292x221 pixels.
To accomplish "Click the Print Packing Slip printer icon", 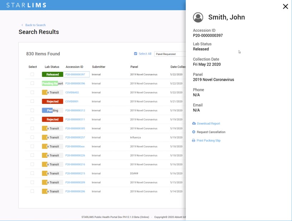I will coord(194,141).
